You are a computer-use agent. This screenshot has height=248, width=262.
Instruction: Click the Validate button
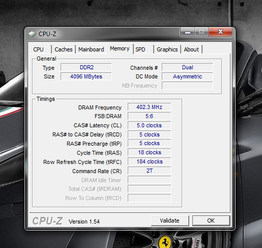(170, 221)
